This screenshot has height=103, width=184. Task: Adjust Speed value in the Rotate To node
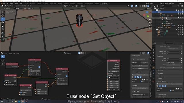[34, 71]
